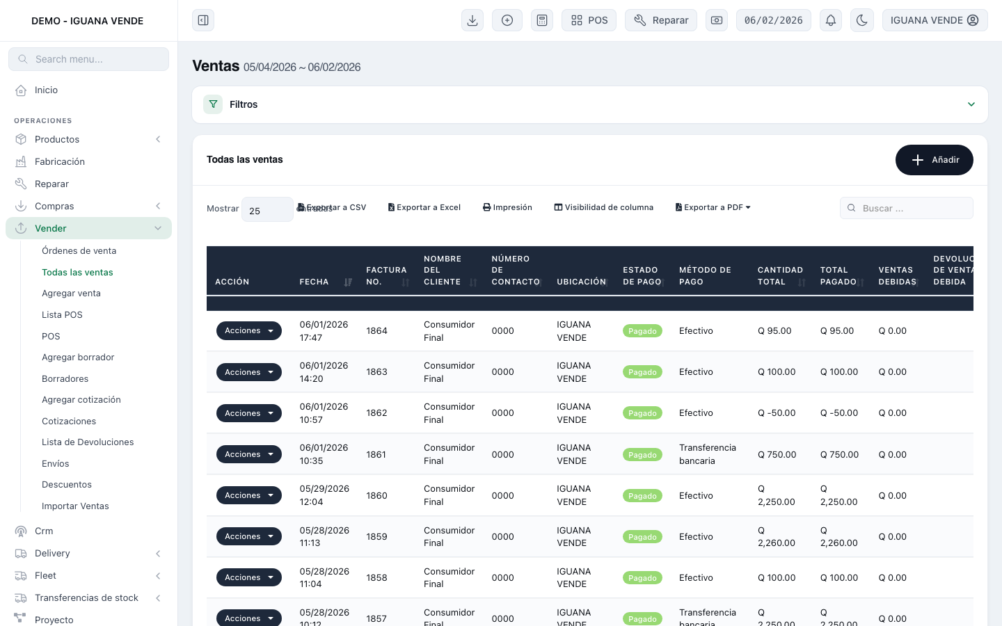Click Exportar a Excel
The height and width of the screenshot is (626, 1002).
click(x=424, y=207)
